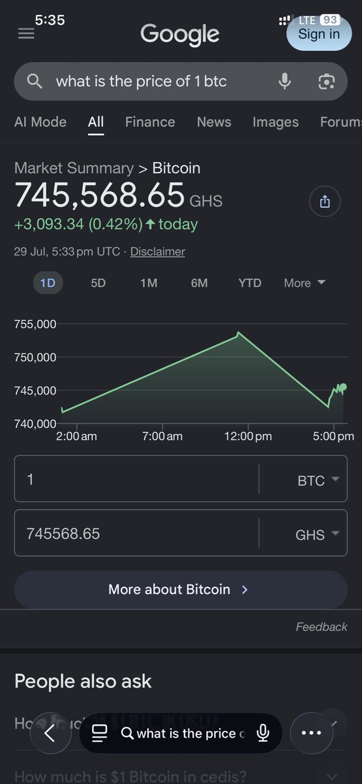Tap the bottom bar microphone icon
Viewport: 362px width, 784px height.
click(x=263, y=733)
